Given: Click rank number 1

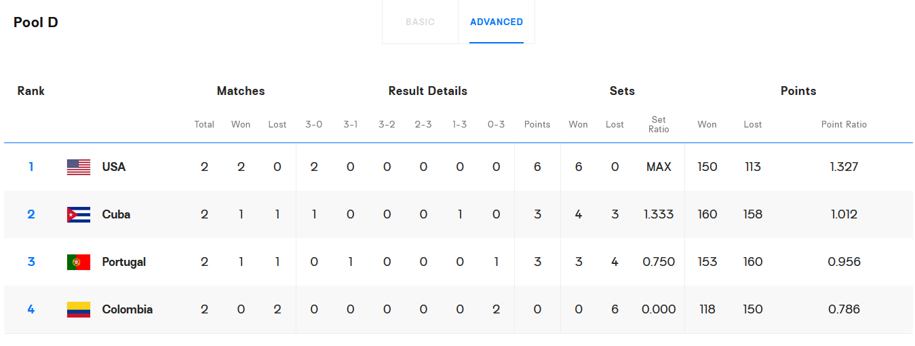Looking at the screenshot, I should (x=31, y=167).
